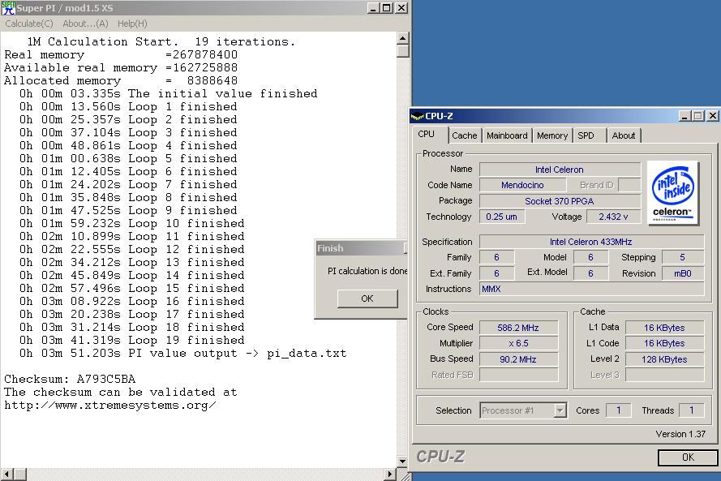The height and width of the screenshot is (481, 721).
Task: Click the Name field showing Intel Celeron
Action: pyautogui.click(x=560, y=170)
